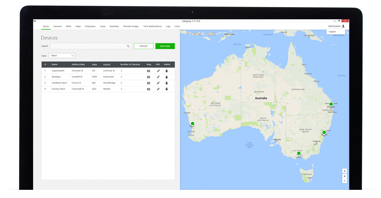This screenshot has width=381, height=198.
Task: Click the ADD NEW button
Action: point(165,46)
